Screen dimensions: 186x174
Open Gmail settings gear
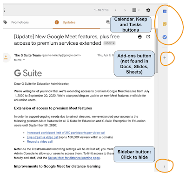(x=148, y=10)
